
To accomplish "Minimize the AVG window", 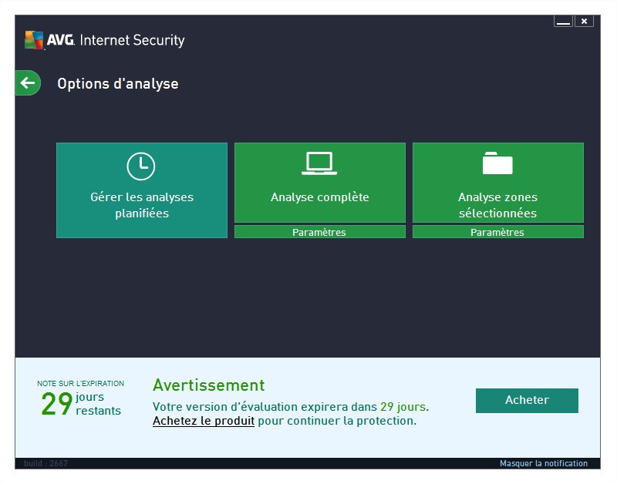I will (563, 22).
